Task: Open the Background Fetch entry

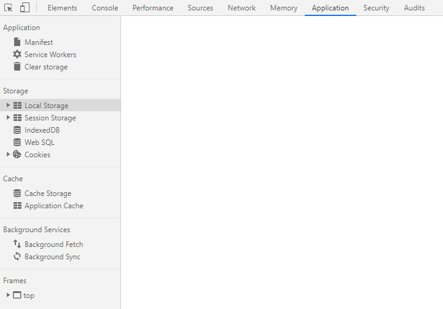Action: (x=53, y=244)
